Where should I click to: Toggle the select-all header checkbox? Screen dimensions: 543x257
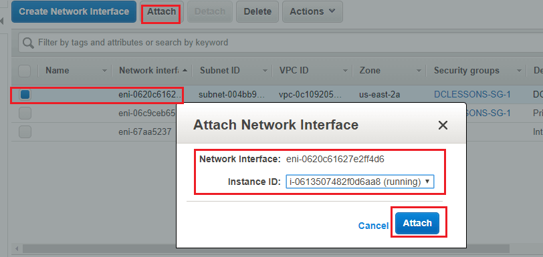(24, 71)
